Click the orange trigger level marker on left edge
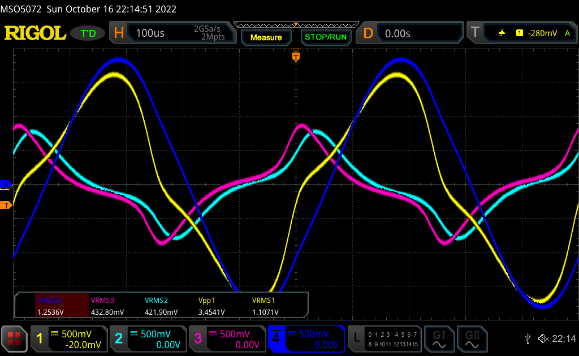579x356 pixels. pyautogui.click(x=6, y=205)
